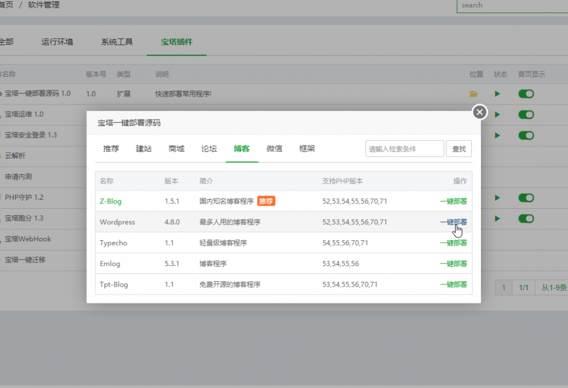Click the 宝塔安全登录 1.3 plugin row

pos(31,135)
